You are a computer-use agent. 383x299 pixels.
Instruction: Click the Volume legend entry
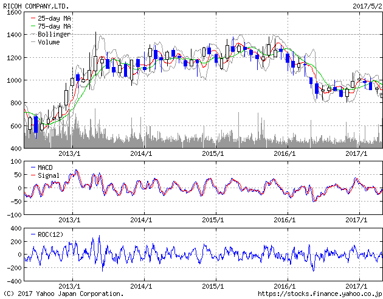click(x=49, y=43)
